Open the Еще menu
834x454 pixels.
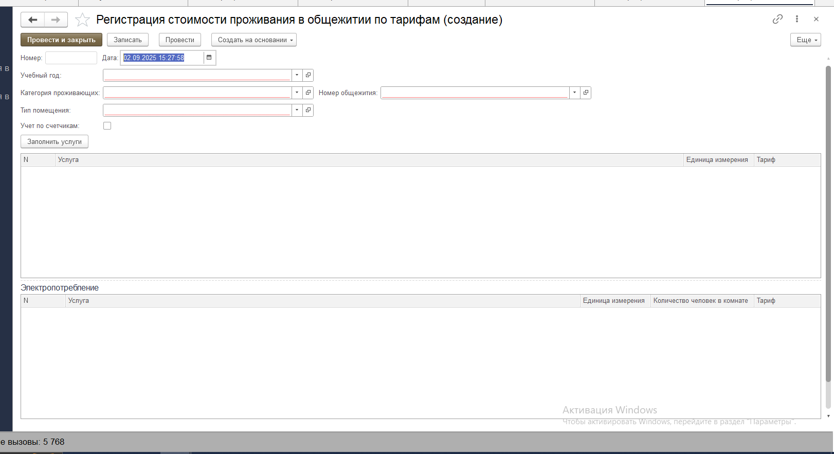(x=805, y=40)
